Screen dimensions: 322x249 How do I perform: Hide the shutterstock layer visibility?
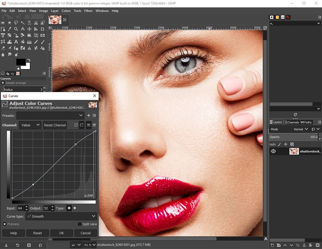pos(273,151)
